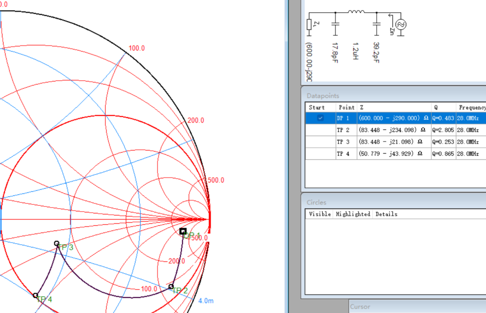Click the Frequency column header
Screen dimensions: 486x313
pyautogui.click(x=472, y=108)
